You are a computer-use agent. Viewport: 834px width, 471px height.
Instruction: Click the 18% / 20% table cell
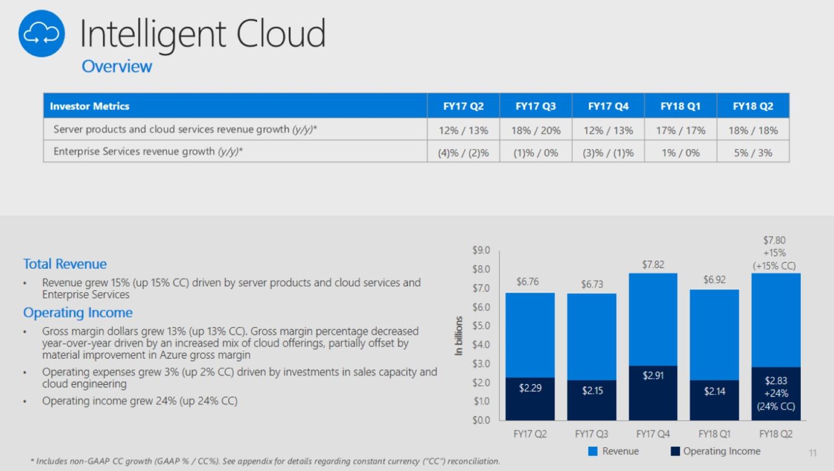pyautogui.click(x=536, y=131)
